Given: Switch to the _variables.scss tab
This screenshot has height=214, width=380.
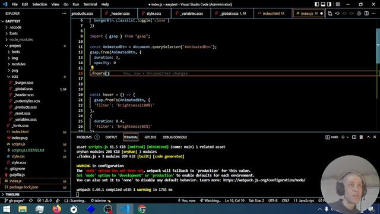Looking at the screenshot, I should pyautogui.click(x=191, y=14).
